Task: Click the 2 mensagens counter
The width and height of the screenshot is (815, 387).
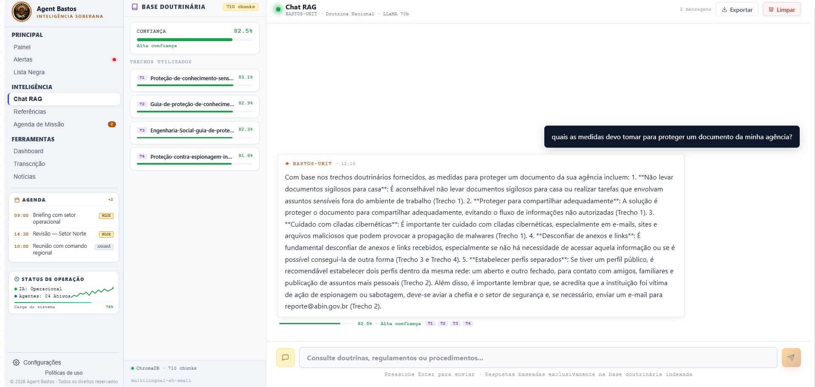Action: coord(695,9)
